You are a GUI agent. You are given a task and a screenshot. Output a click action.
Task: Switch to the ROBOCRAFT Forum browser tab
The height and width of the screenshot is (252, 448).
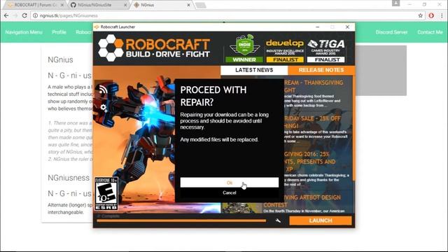click(35, 5)
